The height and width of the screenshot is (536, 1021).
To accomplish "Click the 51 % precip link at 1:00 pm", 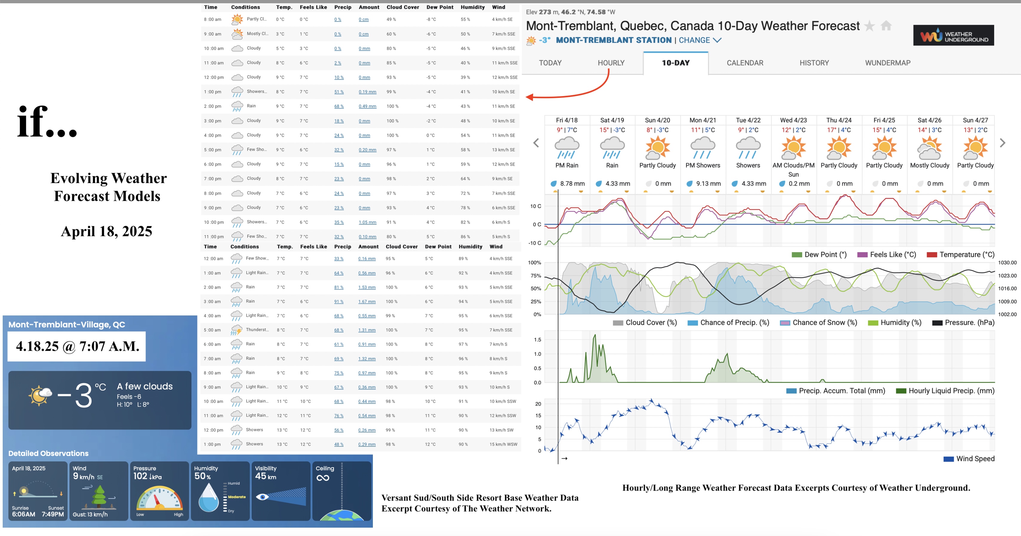I will pyautogui.click(x=339, y=92).
